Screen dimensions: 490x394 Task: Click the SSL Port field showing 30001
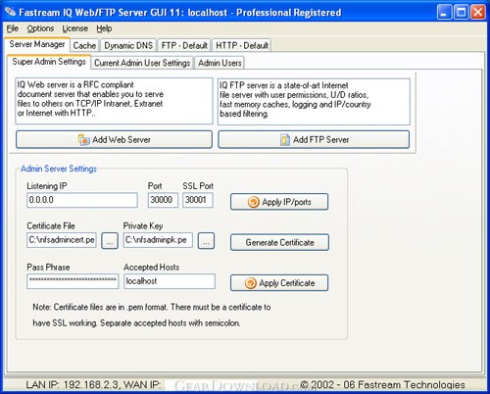click(x=198, y=200)
